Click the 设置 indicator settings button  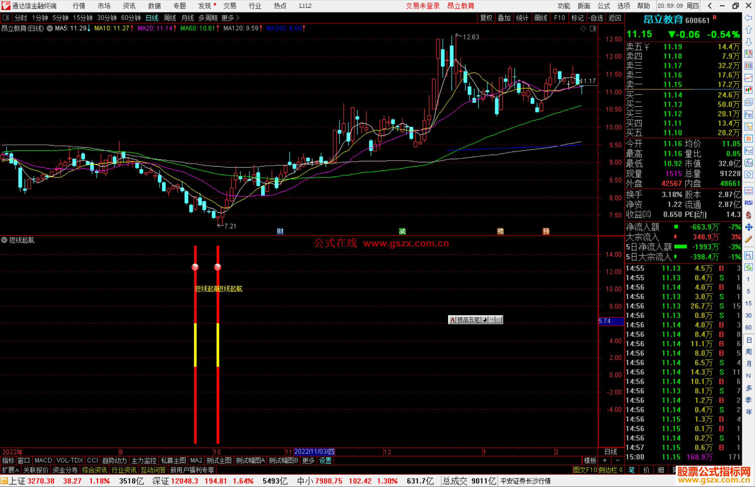coord(325,460)
